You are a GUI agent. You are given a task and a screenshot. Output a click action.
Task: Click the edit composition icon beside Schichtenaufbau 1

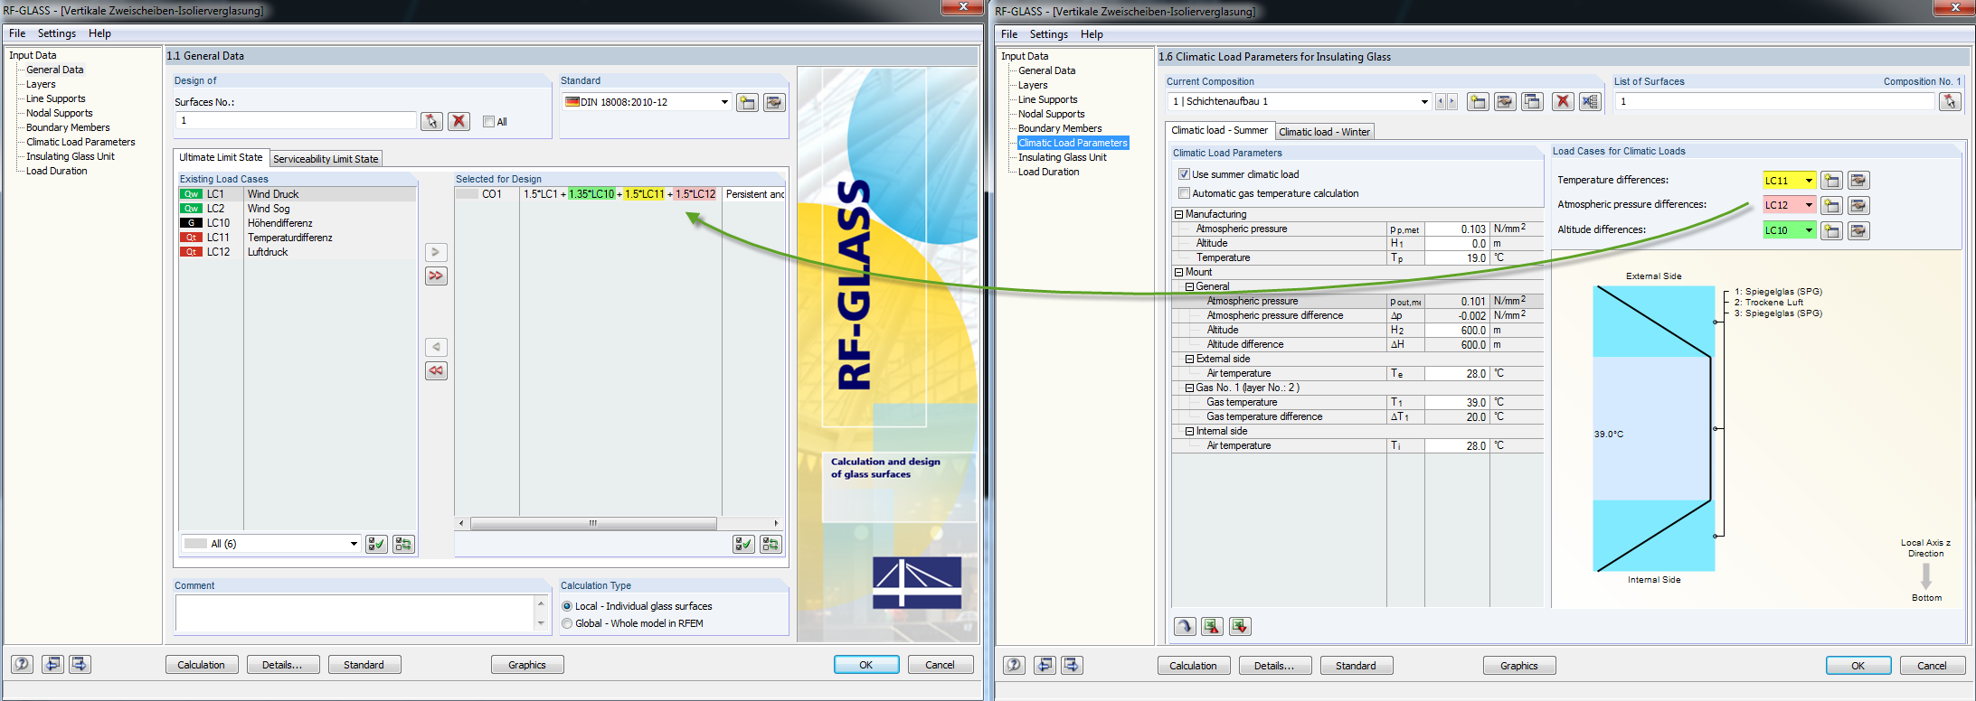[x=1505, y=101]
